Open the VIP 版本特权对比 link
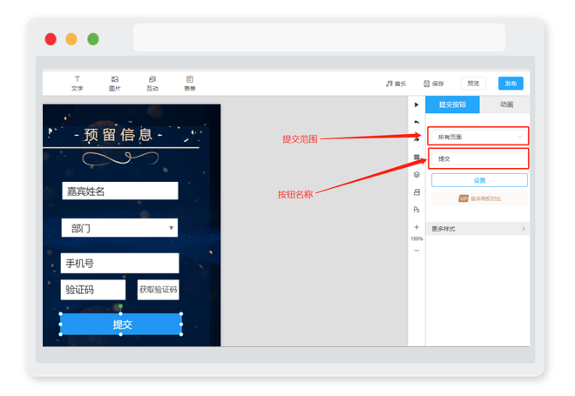This screenshot has width=575, height=396. 479,198
